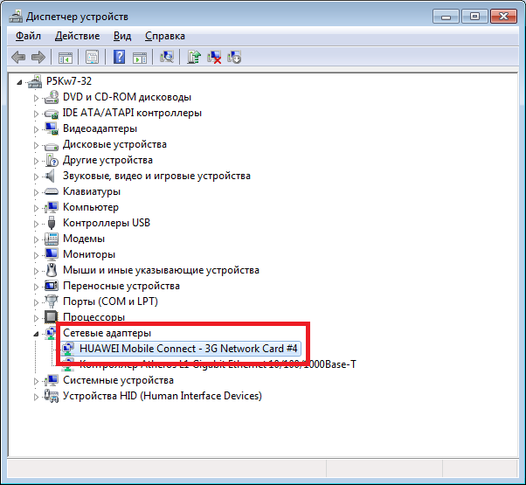The image size is (526, 485).
Task: Expand the Контроллеры USB node
Action: coord(37,224)
